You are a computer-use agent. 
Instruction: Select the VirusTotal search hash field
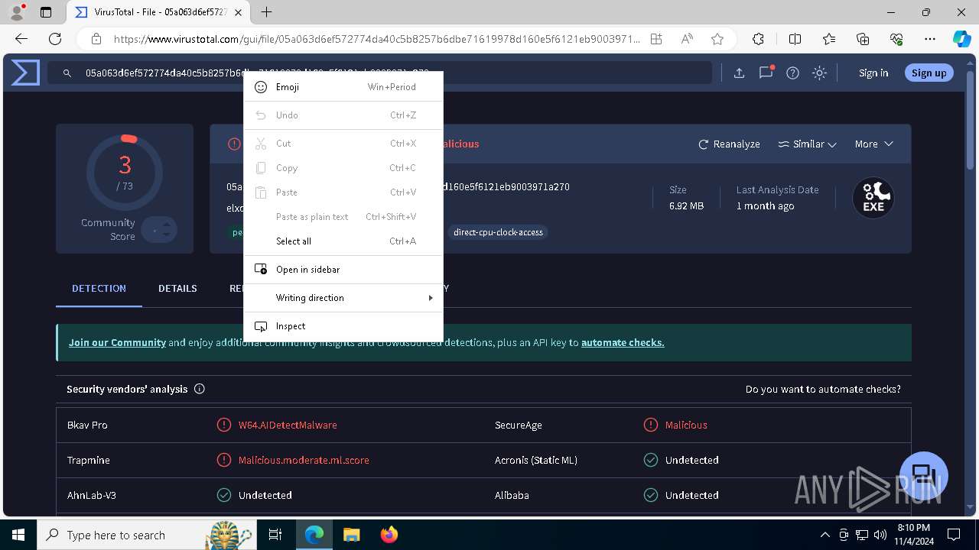(x=379, y=73)
